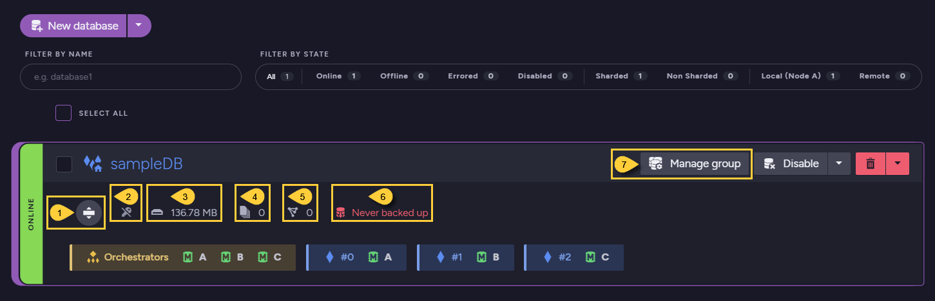Screen dimensions: 935x301
Task: Select Orchestrator node A
Action: 195,257
